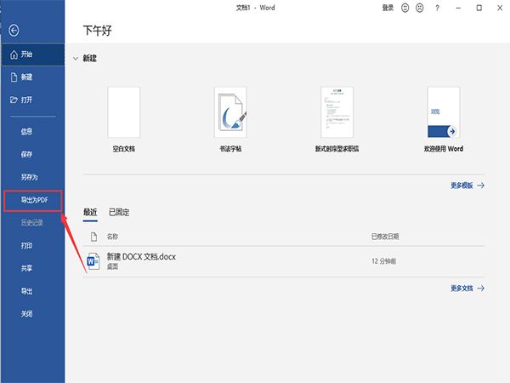Click the 已修改日期 column header
Viewport: 510px width, 383px height.
coord(385,237)
